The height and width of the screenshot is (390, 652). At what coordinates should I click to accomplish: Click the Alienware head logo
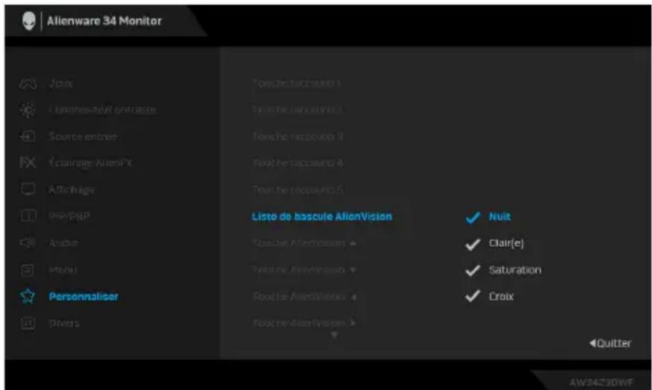click(x=28, y=21)
